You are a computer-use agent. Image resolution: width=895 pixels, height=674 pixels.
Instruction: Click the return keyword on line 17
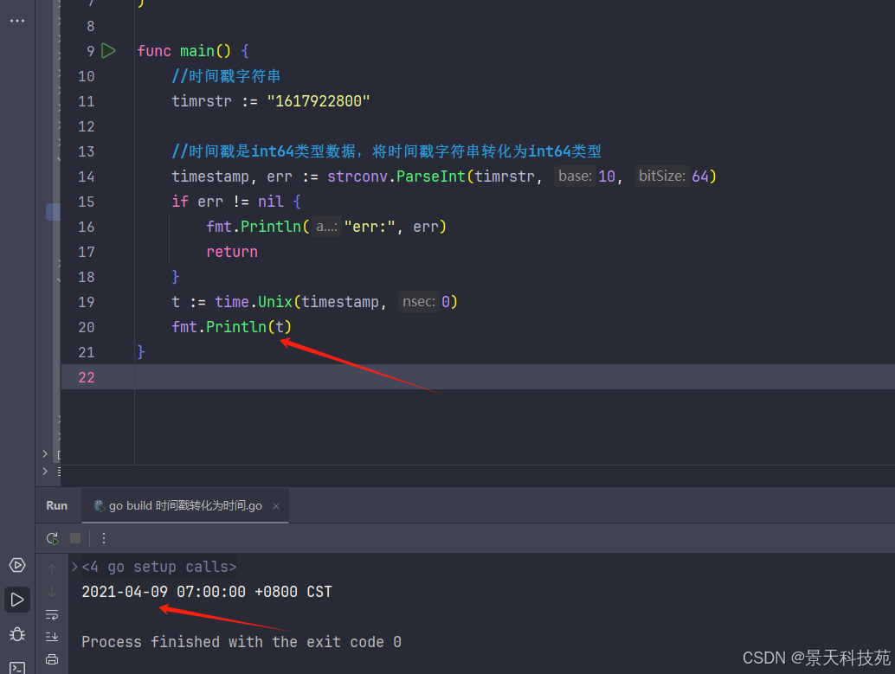pyautogui.click(x=232, y=252)
